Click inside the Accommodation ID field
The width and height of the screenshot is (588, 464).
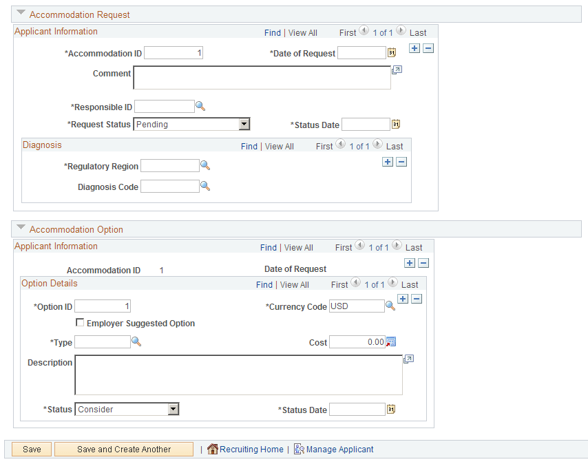click(173, 52)
